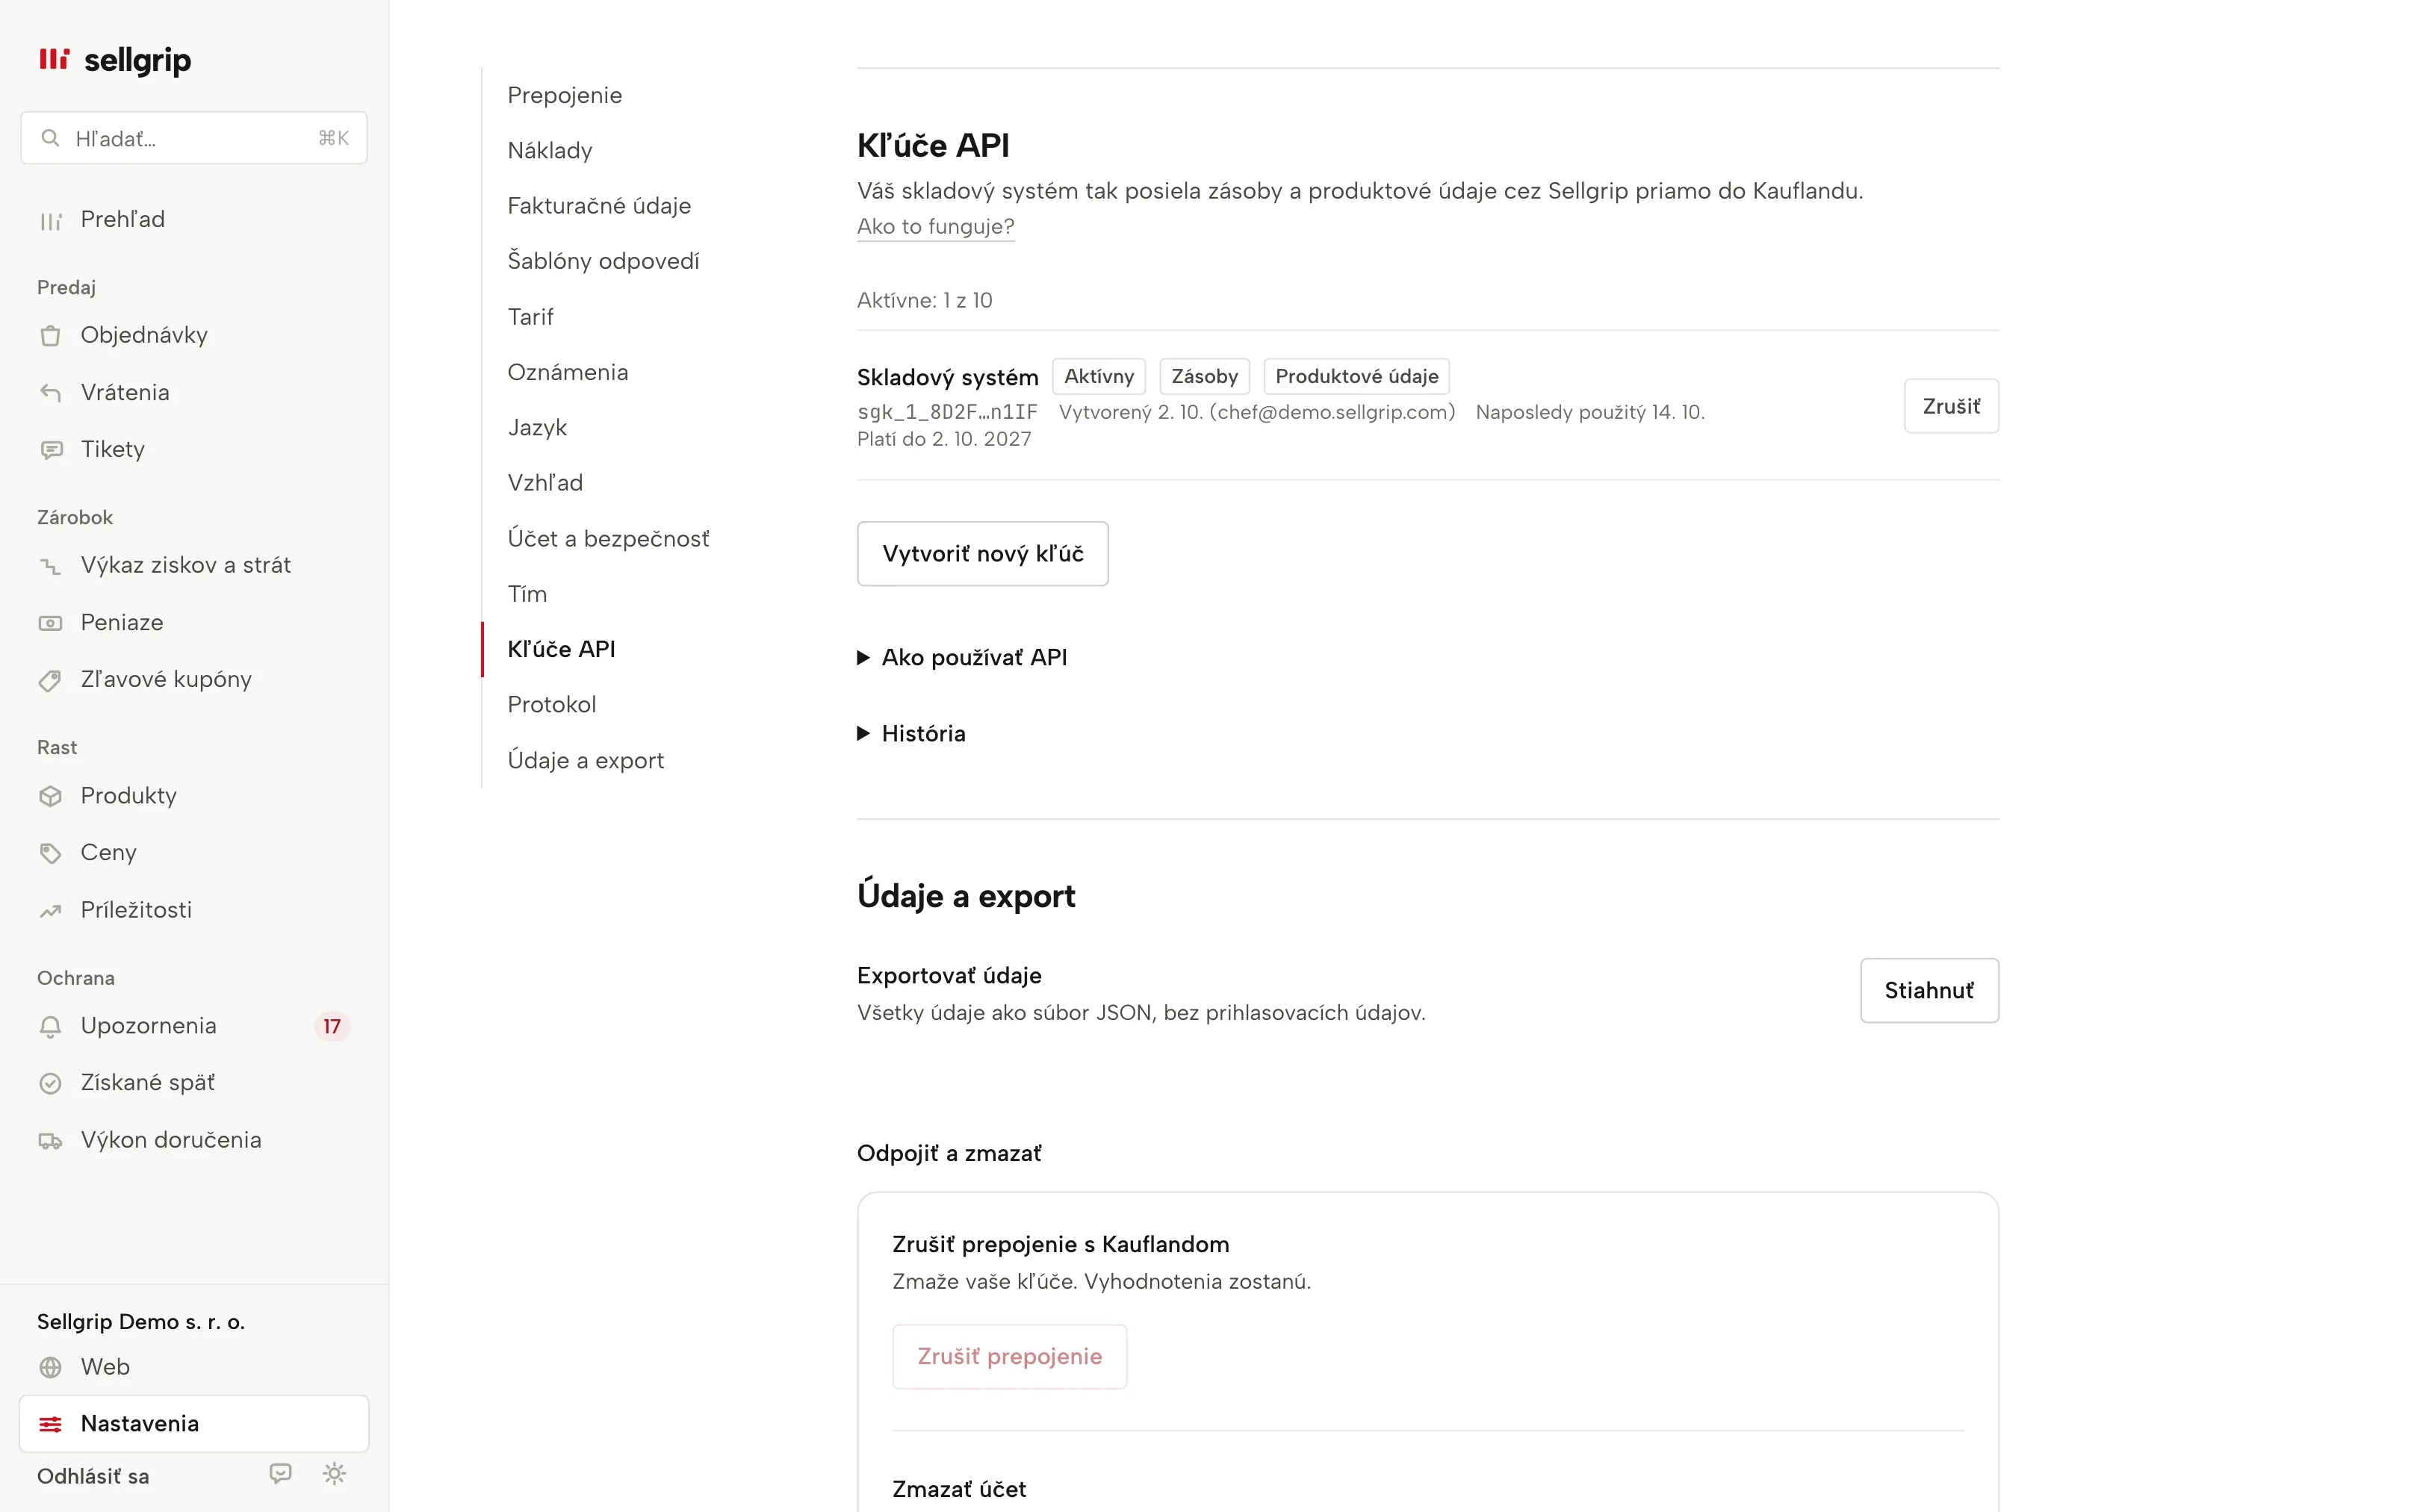
Task: Click the Produktové údaje tag
Action: [1356, 376]
